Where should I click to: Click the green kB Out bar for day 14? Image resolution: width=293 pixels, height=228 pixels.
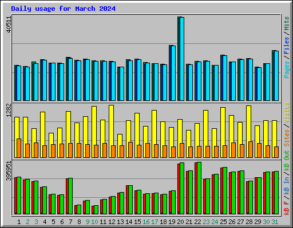[x=130, y=200]
